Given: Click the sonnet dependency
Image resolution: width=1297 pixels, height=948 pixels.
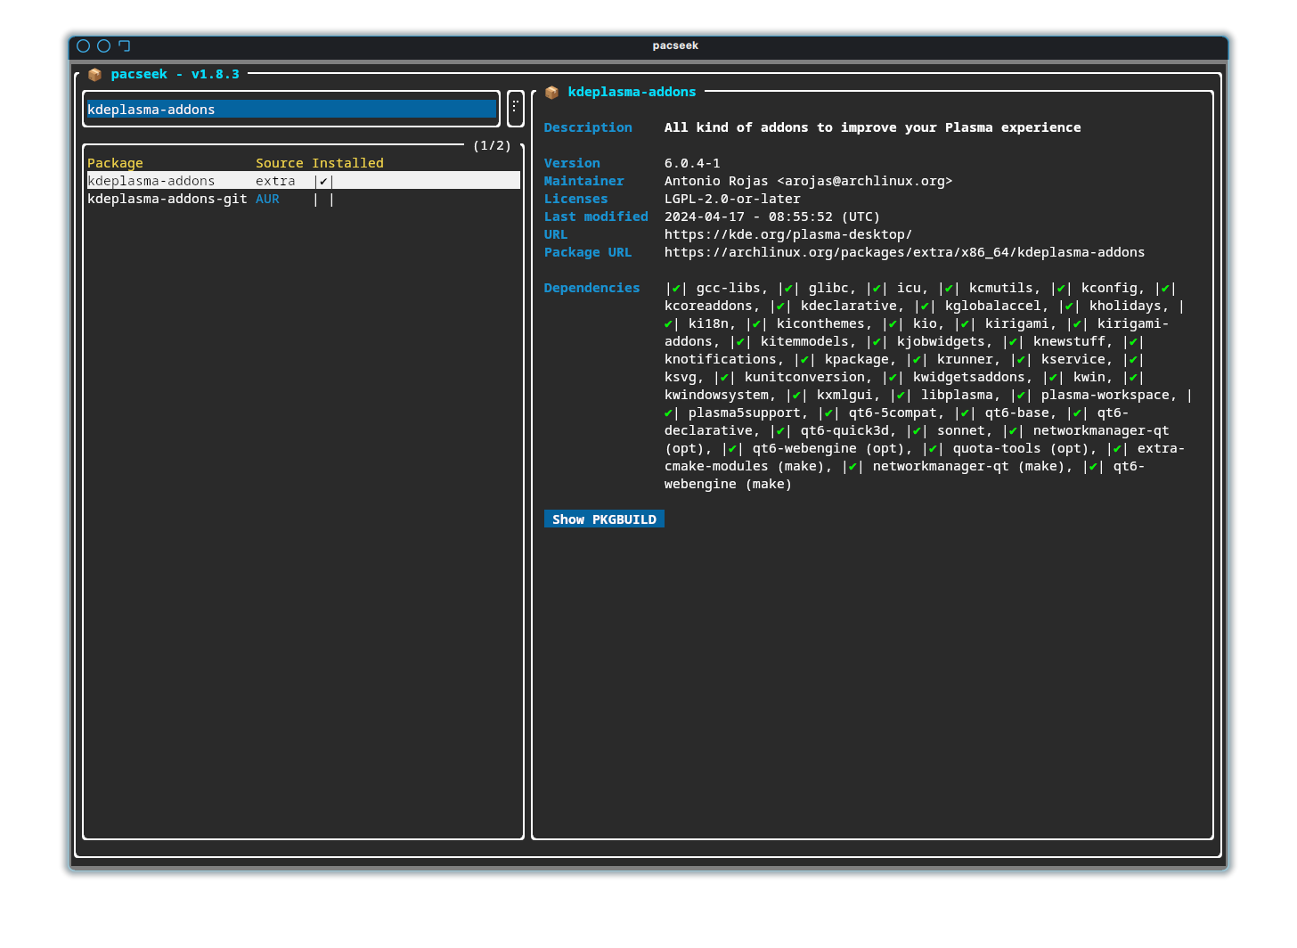Looking at the screenshot, I should (x=961, y=430).
